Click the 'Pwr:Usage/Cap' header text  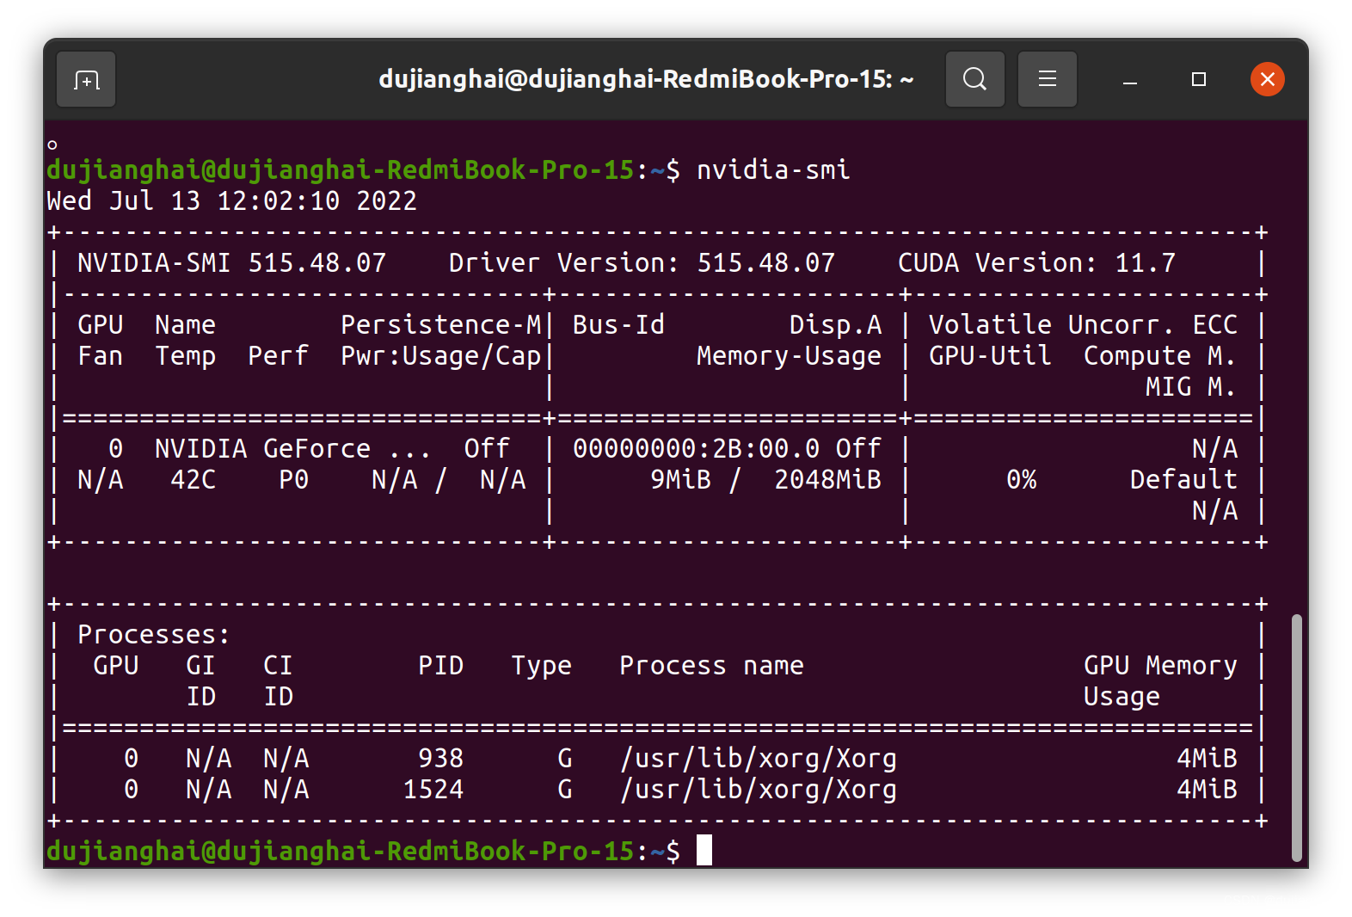click(440, 355)
